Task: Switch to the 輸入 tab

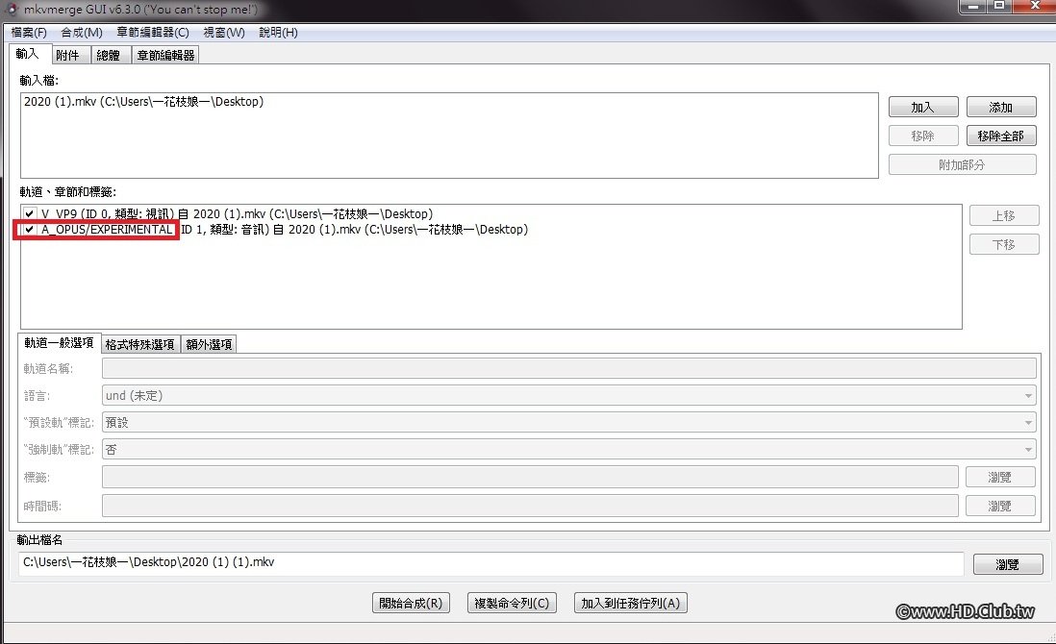Action: [28, 54]
